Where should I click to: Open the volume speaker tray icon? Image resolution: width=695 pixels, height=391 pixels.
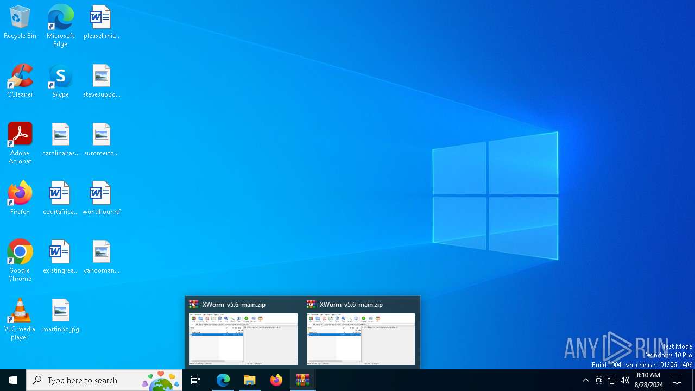pyautogui.click(x=625, y=380)
